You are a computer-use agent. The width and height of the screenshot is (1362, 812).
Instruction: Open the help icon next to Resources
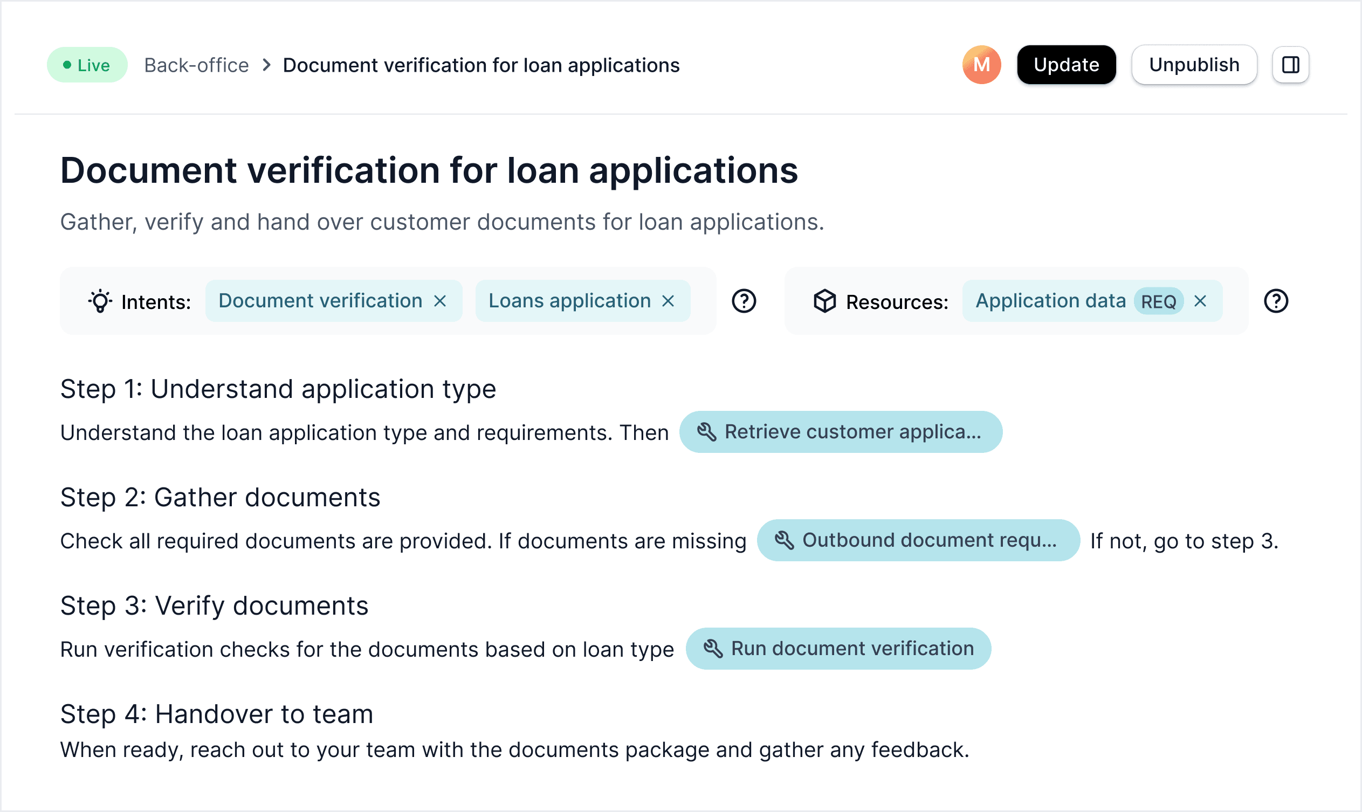pos(1276,301)
